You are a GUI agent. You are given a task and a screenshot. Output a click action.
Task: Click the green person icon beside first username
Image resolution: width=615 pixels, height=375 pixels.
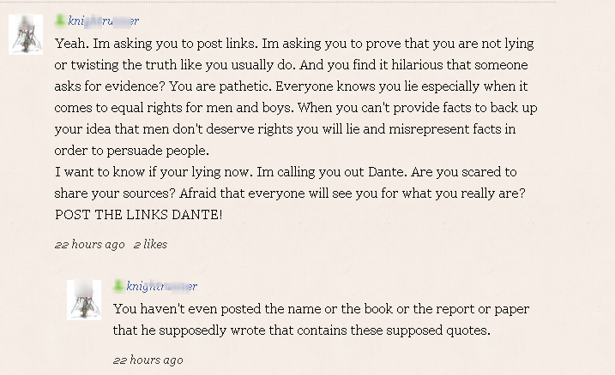point(60,21)
